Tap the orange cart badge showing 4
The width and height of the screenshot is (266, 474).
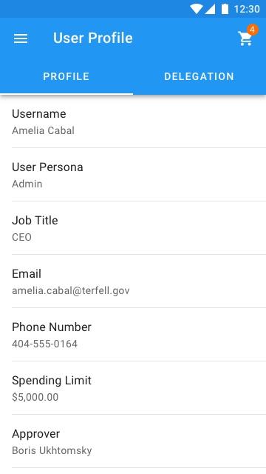pyautogui.click(x=253, y=30)
